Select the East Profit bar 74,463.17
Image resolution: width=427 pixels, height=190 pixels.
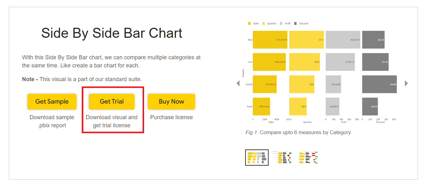[340, 62]
